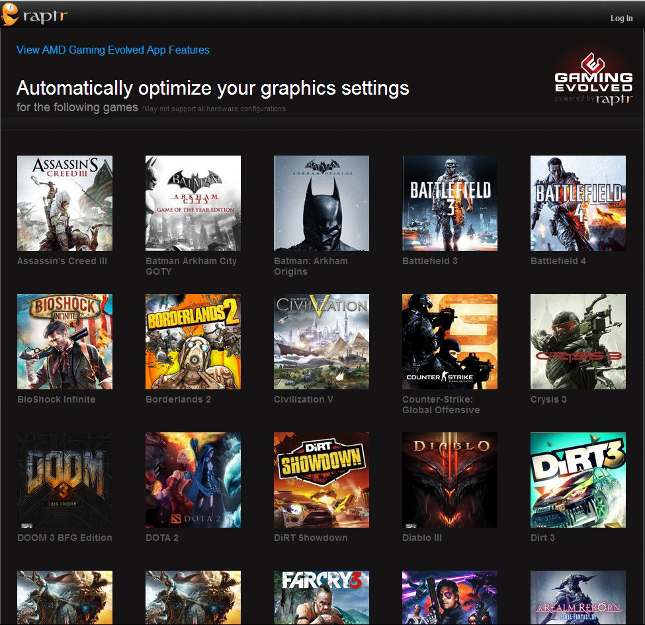Open the Battlefield 4 game cover
The width and height of the screenshot is (645, 625).
point(578,203)
